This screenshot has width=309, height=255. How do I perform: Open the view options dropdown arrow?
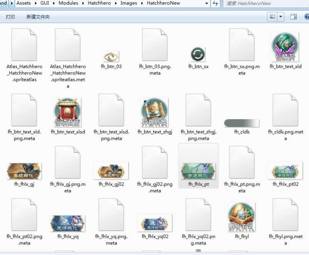(280, 17)
